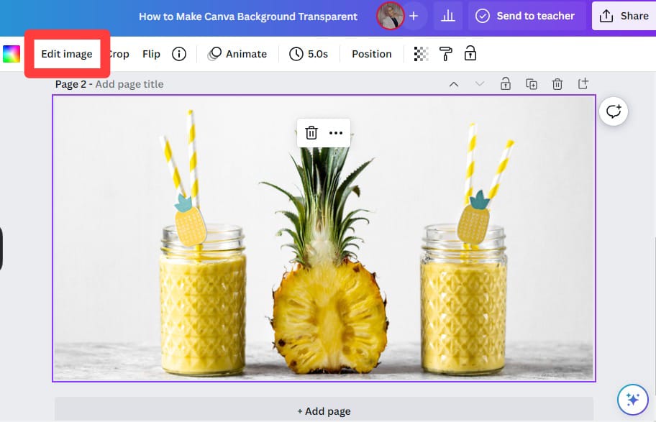Open a comment with the speech bubble icon
The height and width of the screenshot is (422, 656).
click(x=613, y=111)
